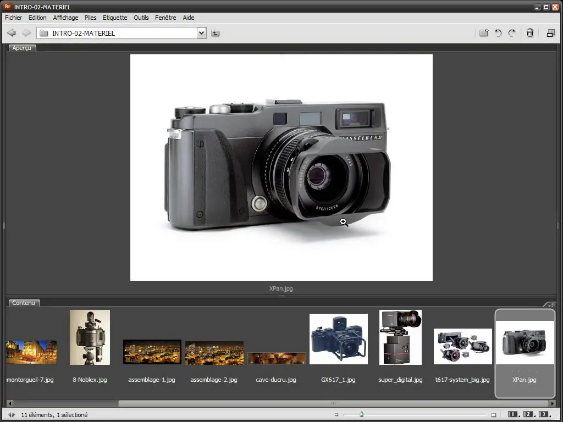Viewport: 563px width, 422px height.
Task: Go forward with the right arrow
Action: tap(26, 33)
